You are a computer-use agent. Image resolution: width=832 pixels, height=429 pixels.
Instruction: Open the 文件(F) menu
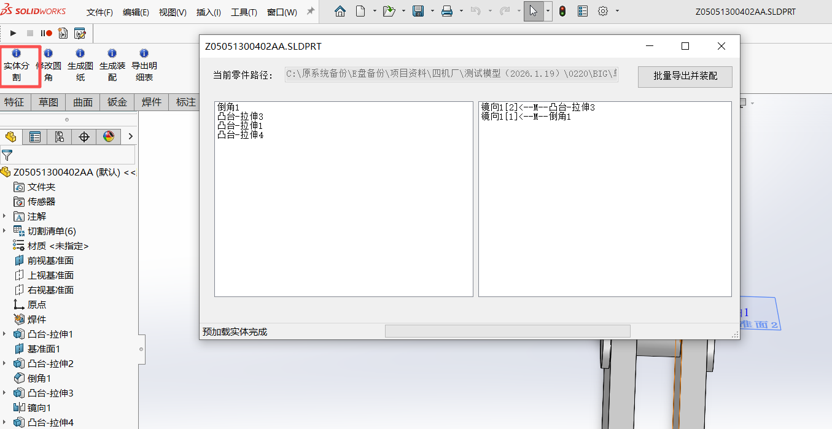point(100,12)
